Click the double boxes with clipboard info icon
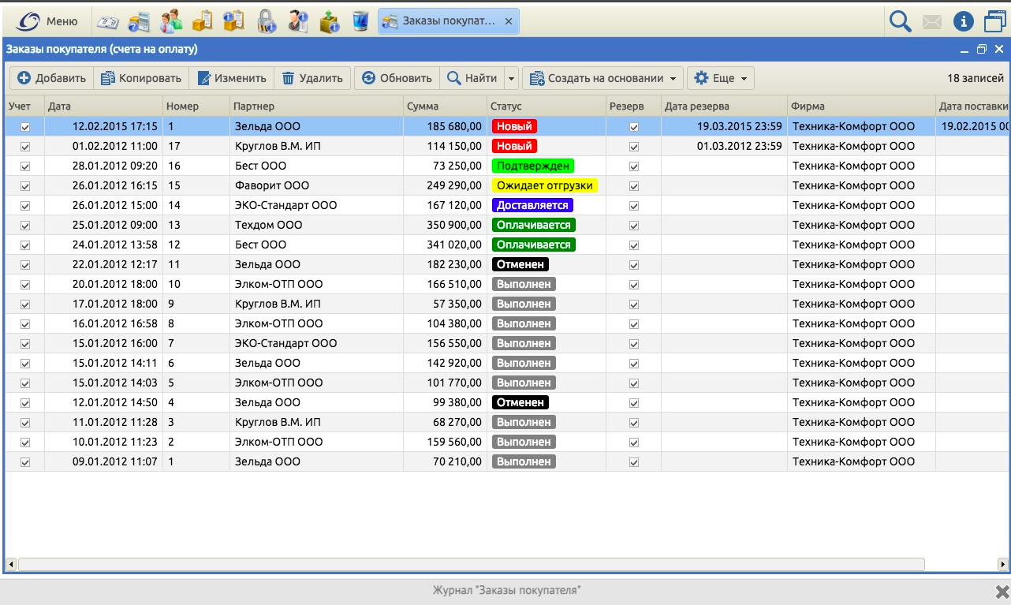The image size is (1011, 605). click(x=233, y=21)
